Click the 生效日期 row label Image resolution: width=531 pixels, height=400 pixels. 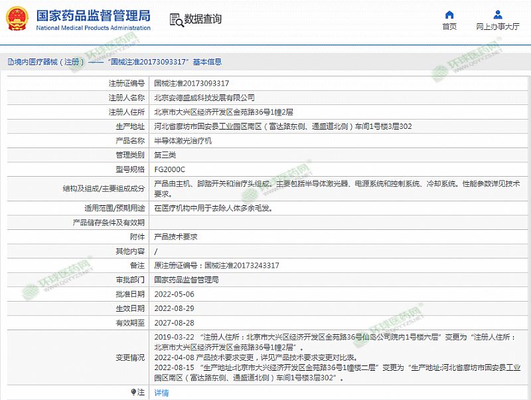[130, 308]
